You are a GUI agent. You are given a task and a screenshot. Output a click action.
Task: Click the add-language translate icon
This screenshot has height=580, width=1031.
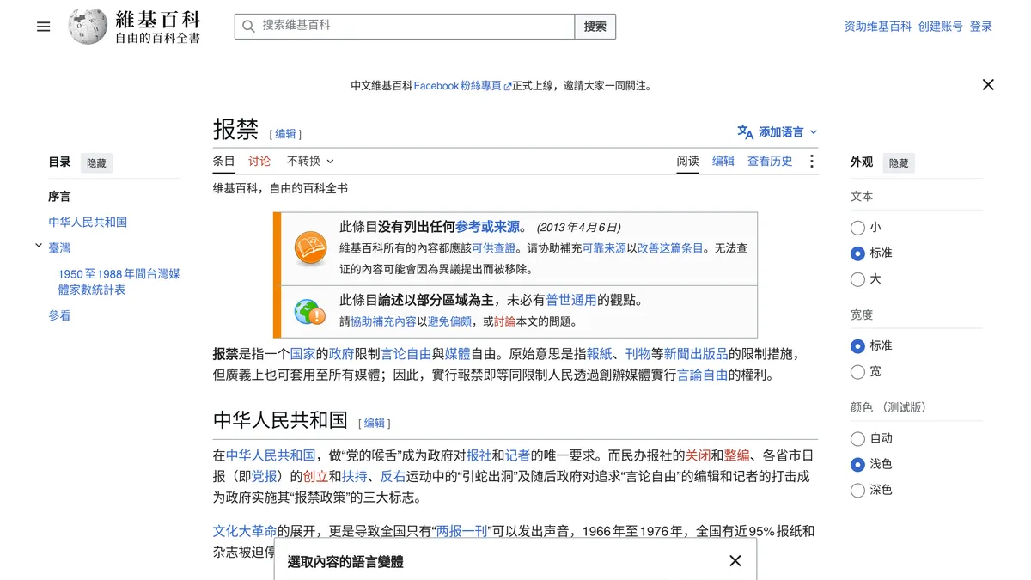point(745,131)
